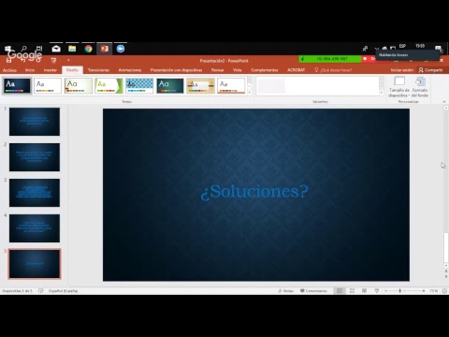This screenshot has height=337, width=449.
Task: Apply the cream theme with red accent
Action: click(x=78, y=85)
